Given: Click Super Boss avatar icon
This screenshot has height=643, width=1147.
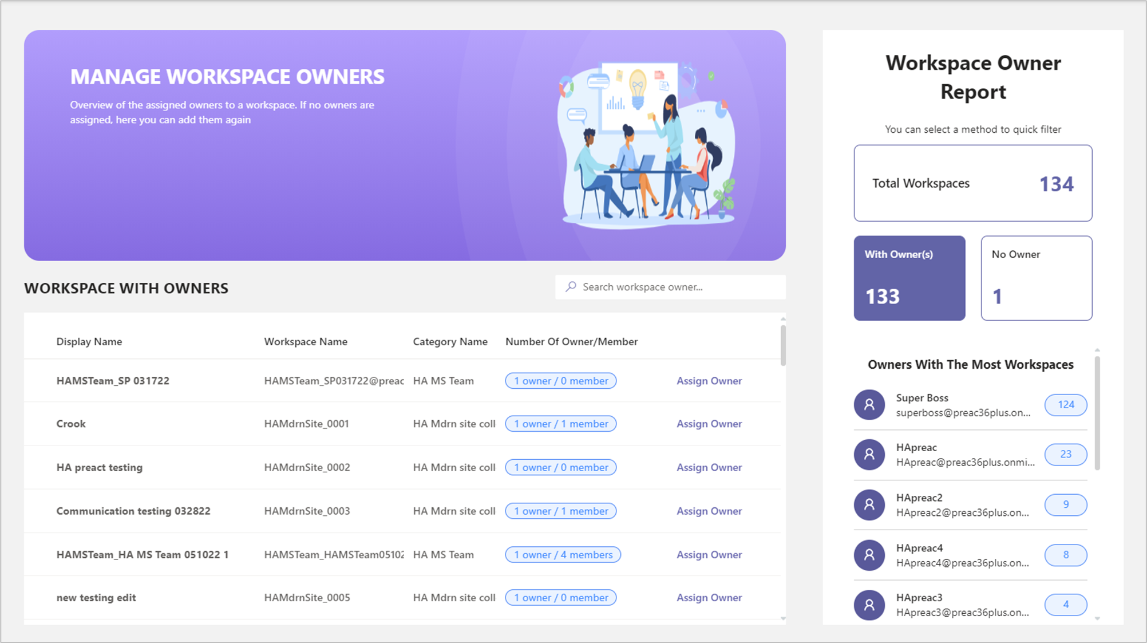Looking at the screenshot, I should pos(869,405).
